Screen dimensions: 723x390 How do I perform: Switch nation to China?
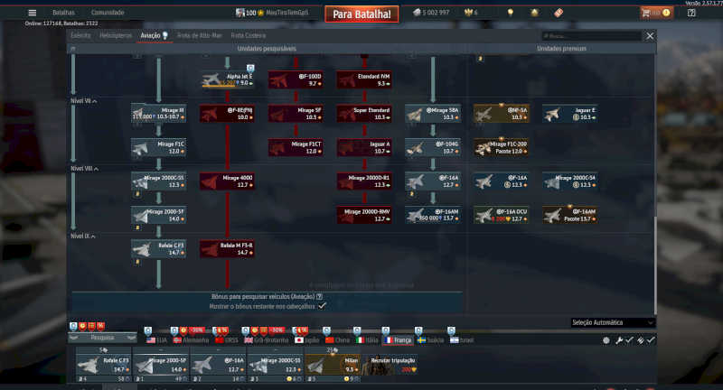tap(337, 340)
